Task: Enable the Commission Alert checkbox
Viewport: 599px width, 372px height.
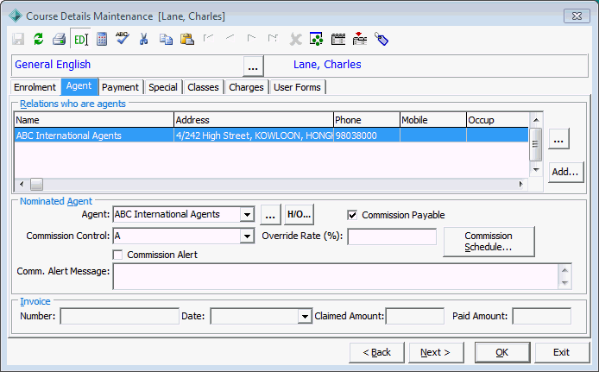Action: point(117,255)
